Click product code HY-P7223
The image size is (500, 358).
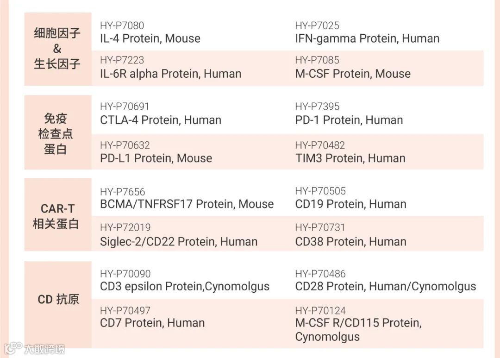tap(122, 60)
